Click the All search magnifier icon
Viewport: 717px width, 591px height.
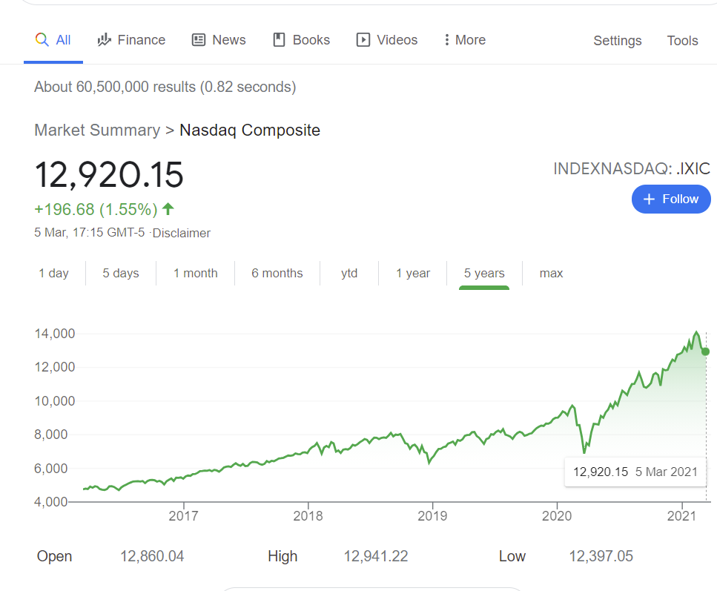(42, 40)
